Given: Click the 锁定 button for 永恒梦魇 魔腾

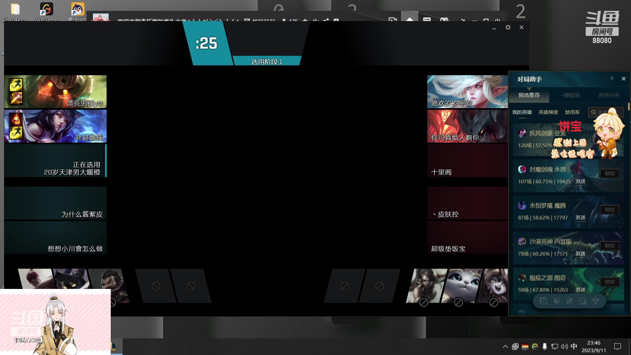Looking at the screenshot, I should point(610,209).
